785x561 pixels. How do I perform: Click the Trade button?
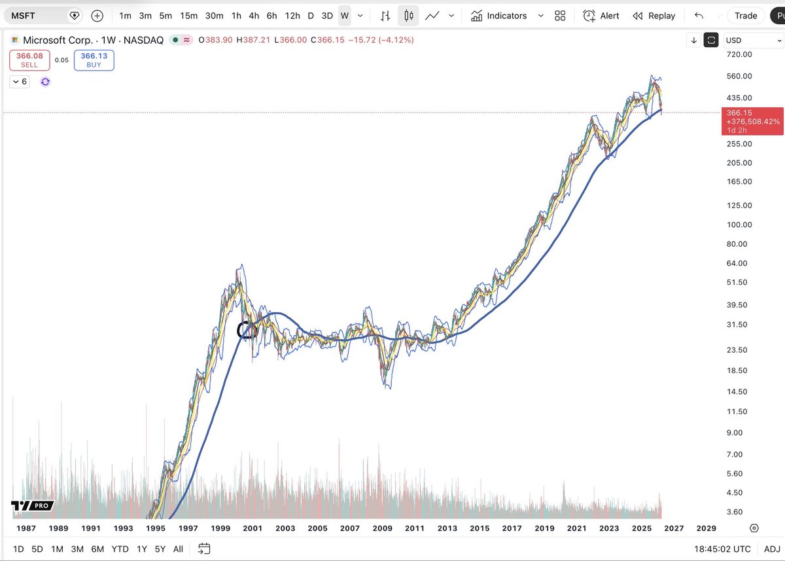tap(745, 15)
